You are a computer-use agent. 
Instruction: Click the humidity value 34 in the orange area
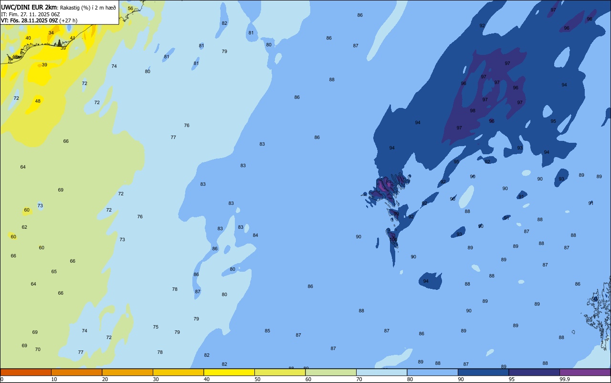(x=51, y=33)
